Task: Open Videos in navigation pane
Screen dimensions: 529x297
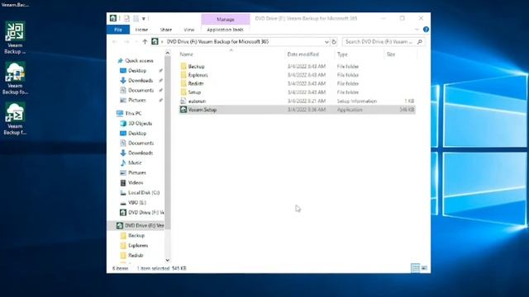Action: click(136, 183)
